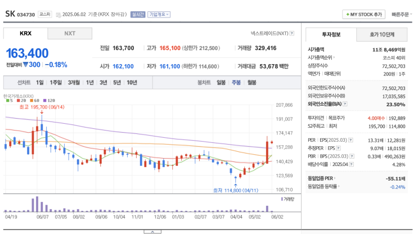Open 동일업종 PER arrow link
Image resolution: width=418 pixels, height=234 pixels.
(x=322, y=178)
